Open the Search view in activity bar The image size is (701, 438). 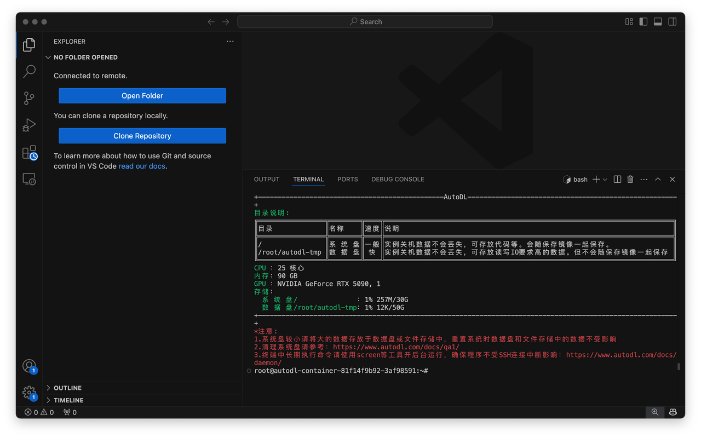(29, 71)
